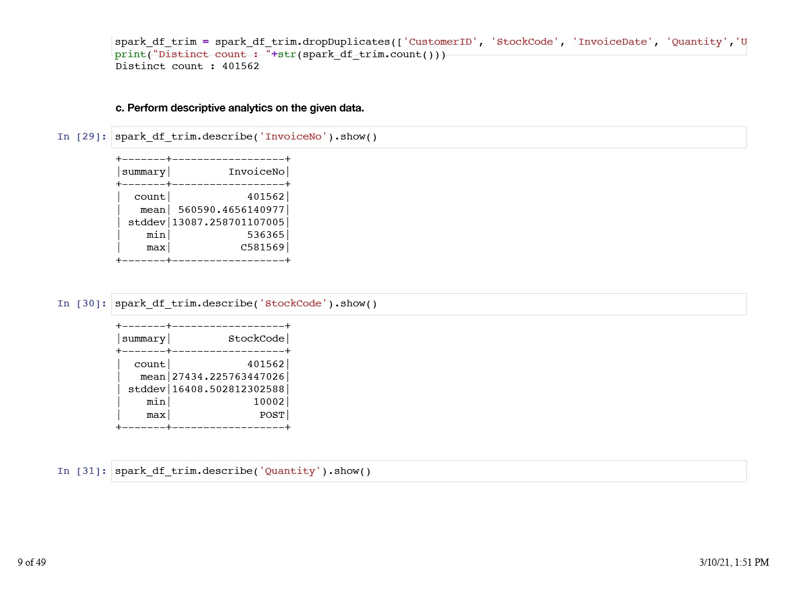Click the '9 of 49' page indicator

(x=32, y=562)
